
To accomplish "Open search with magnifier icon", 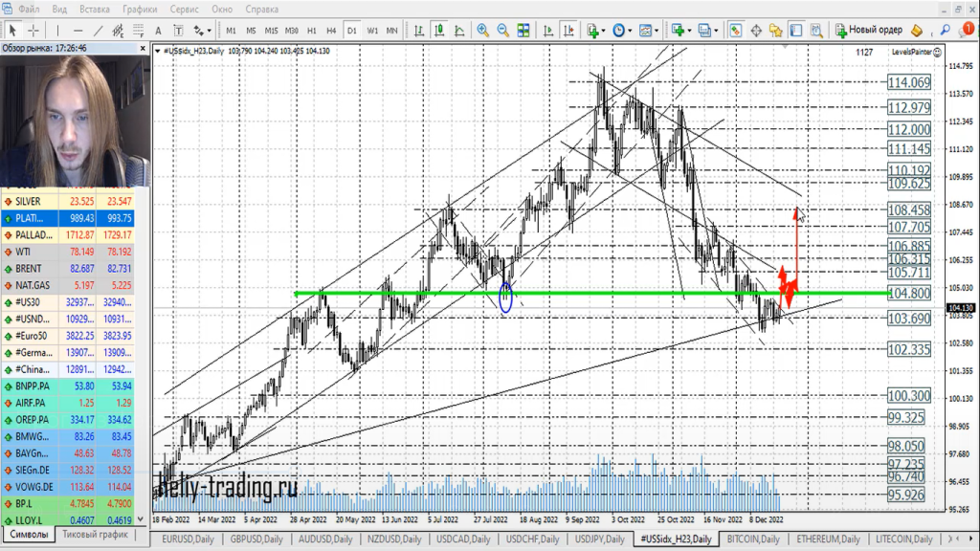I will tap(947, 31).
